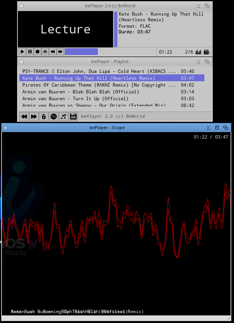Stop playback with the stop button
This screenshot has height=323, width=234.
[x=38, y=52]
